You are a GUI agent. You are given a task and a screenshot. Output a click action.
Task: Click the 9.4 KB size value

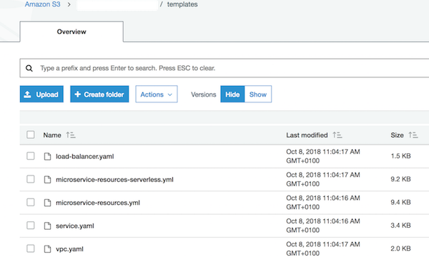point(401,202)
